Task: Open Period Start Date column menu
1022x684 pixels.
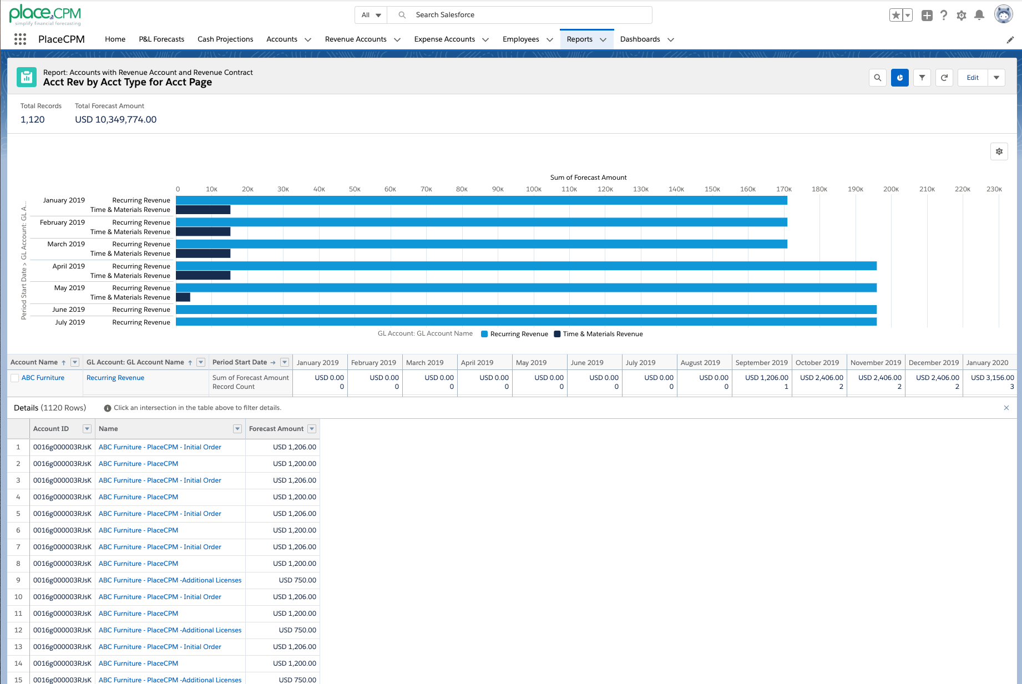Action: 285,363
